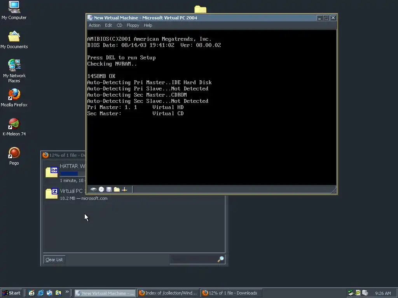
Task: Click the fourth quick launch icon with magnifier
Action: click(x=58, y=293)
